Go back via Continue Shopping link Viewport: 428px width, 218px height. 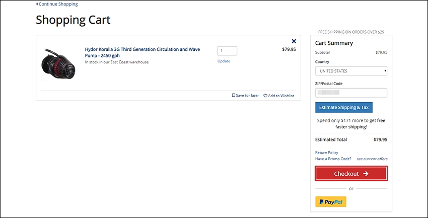click(x=57, y=4)
